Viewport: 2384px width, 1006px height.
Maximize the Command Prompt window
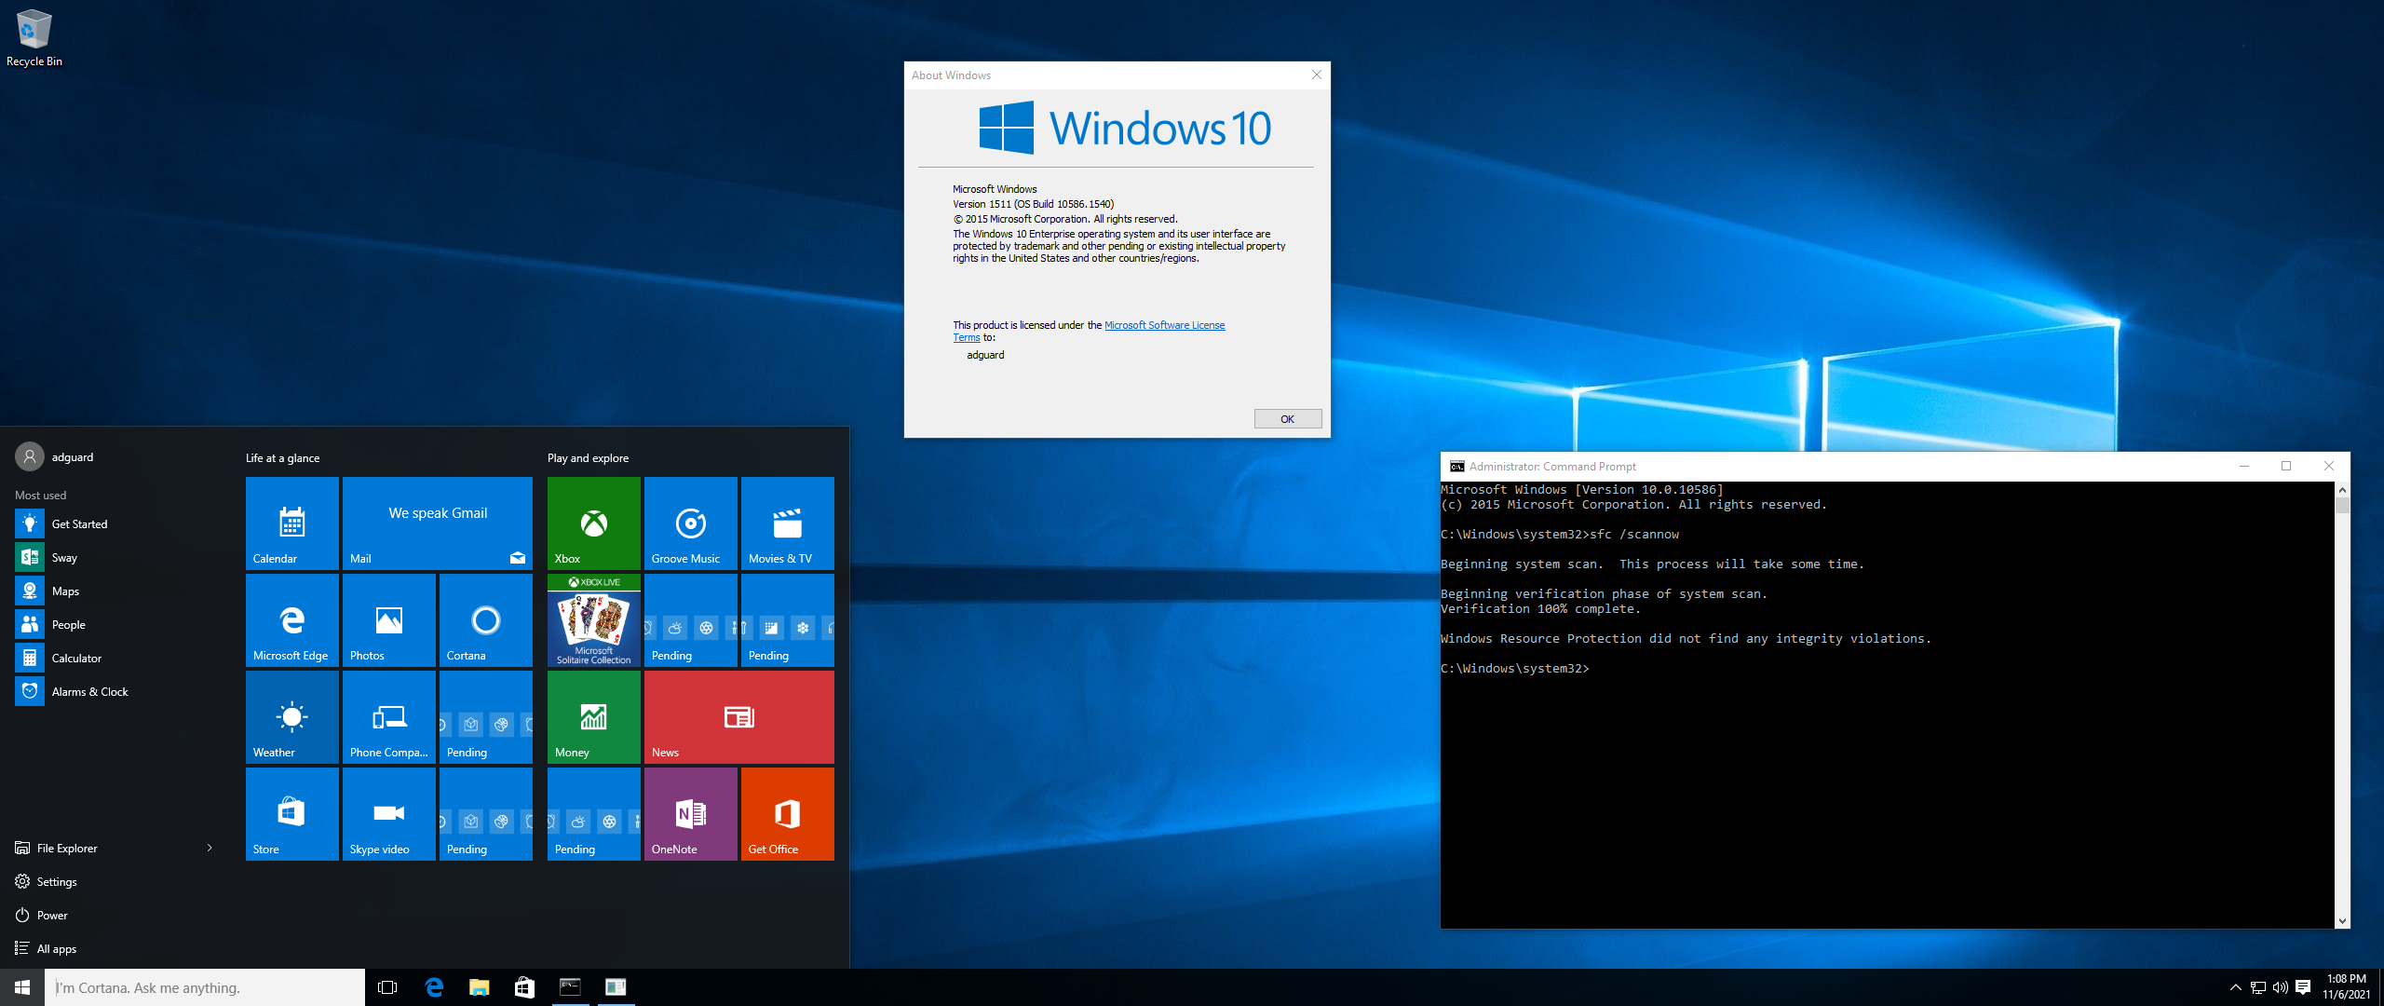pos(2286,467)
